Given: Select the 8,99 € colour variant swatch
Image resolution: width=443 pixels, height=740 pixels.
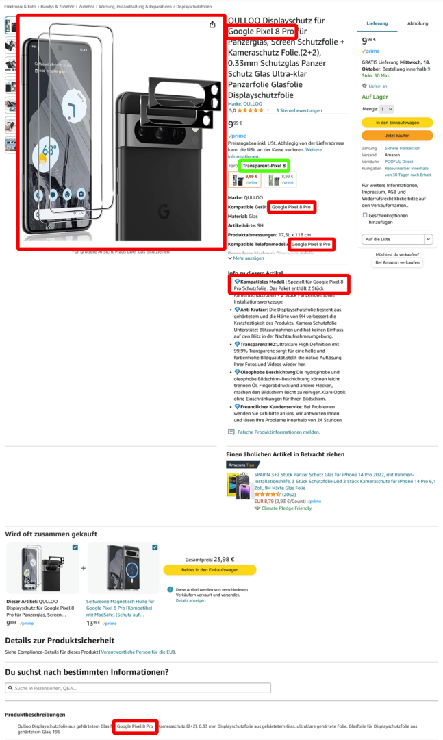Looking at the screenshot, I should 281,180.
